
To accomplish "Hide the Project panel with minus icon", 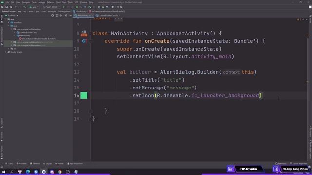I will pos(70,15).
